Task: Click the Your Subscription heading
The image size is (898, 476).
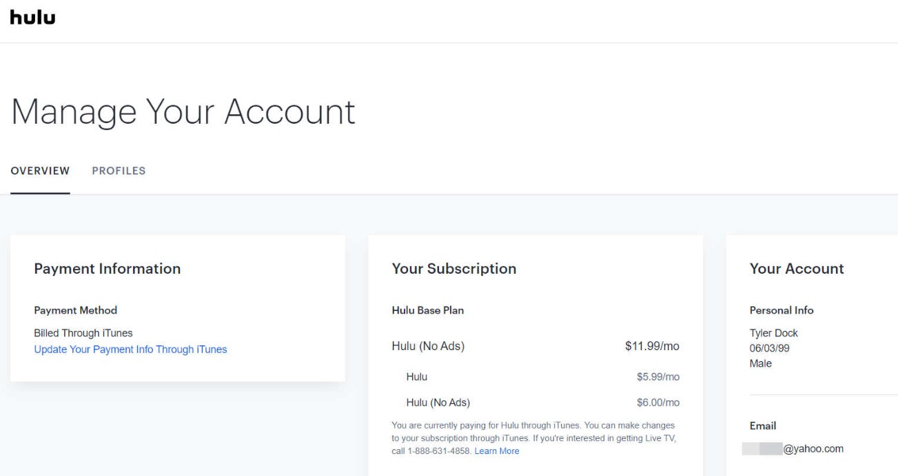Action: coord(454,269)
